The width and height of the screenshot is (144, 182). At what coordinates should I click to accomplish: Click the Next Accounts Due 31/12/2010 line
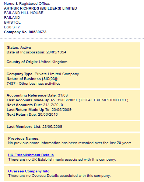[35, 105]
